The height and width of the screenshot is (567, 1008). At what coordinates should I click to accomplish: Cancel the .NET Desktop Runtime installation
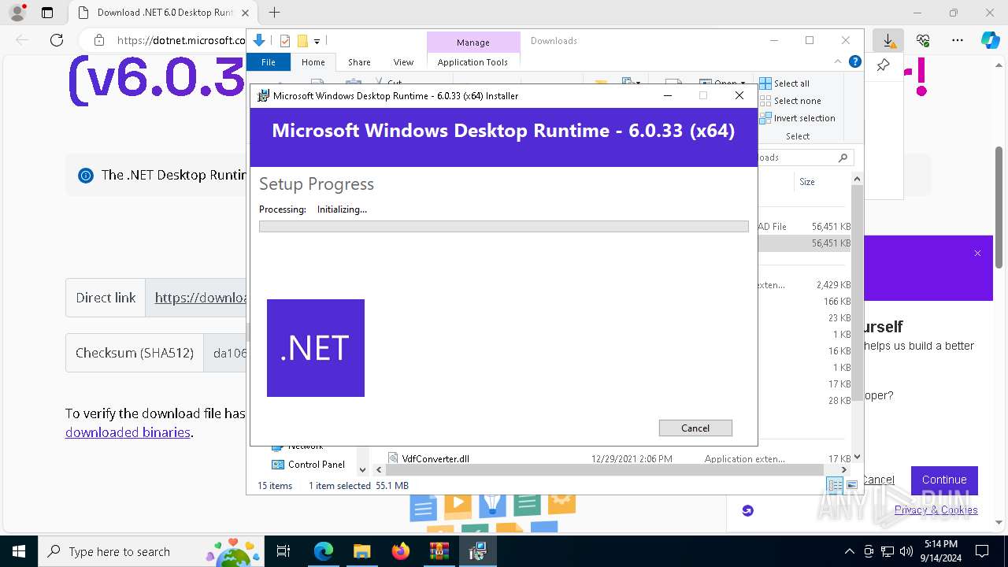(x=695, y=428)
